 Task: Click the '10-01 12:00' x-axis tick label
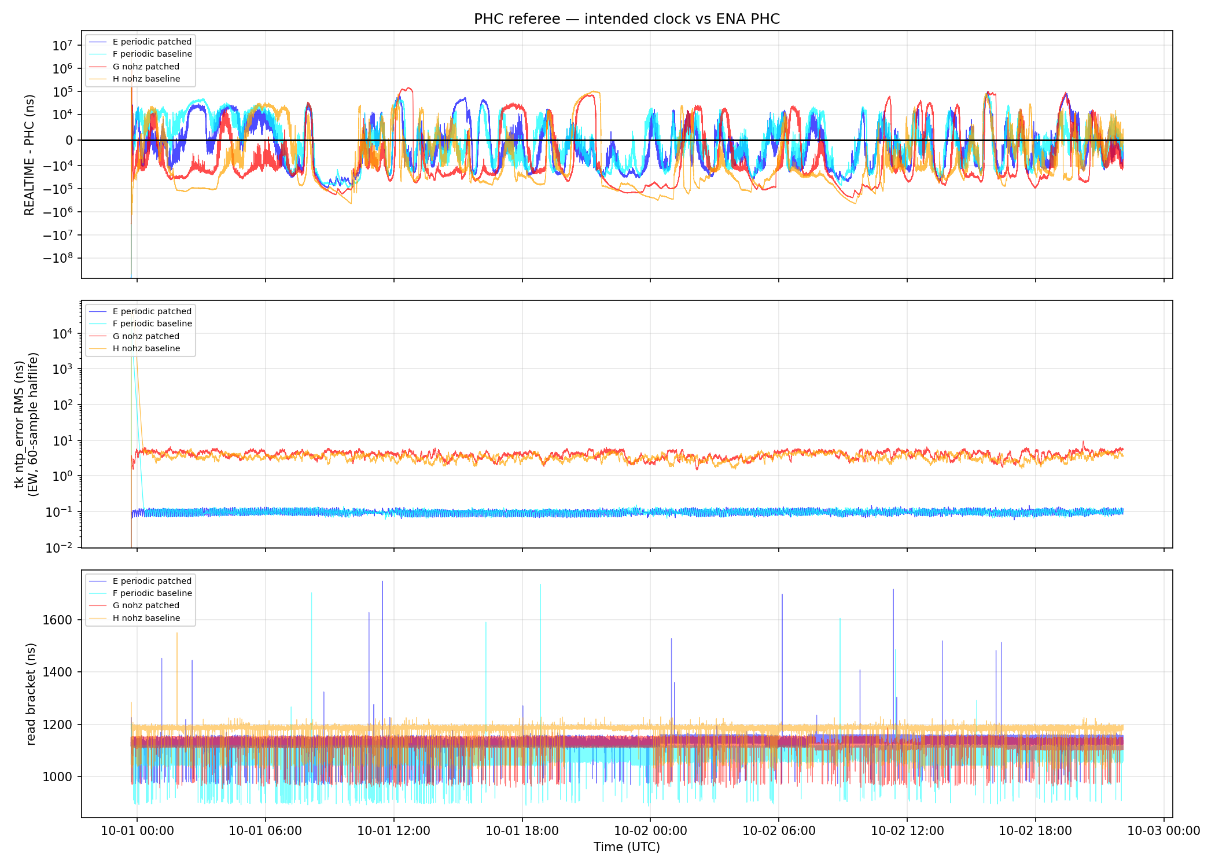tap(394, 831)
